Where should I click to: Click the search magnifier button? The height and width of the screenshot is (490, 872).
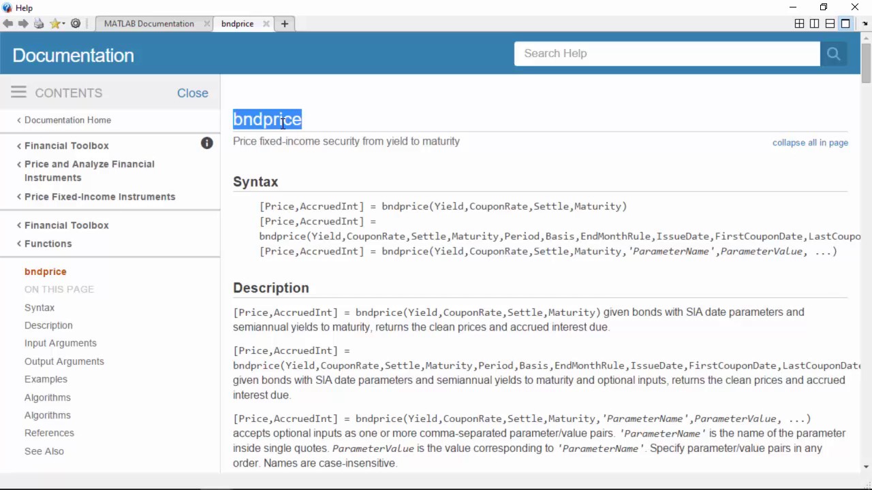point(833,54)
